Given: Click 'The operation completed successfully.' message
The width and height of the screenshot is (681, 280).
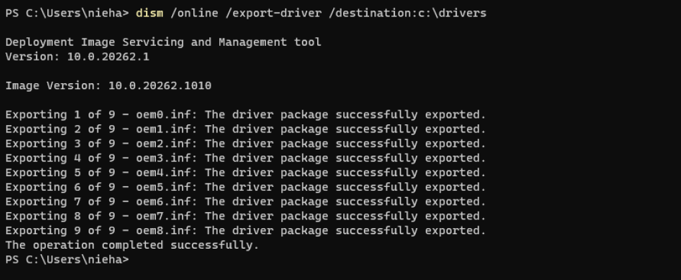Looking at the screenshot, I should [x=132, y=245].
